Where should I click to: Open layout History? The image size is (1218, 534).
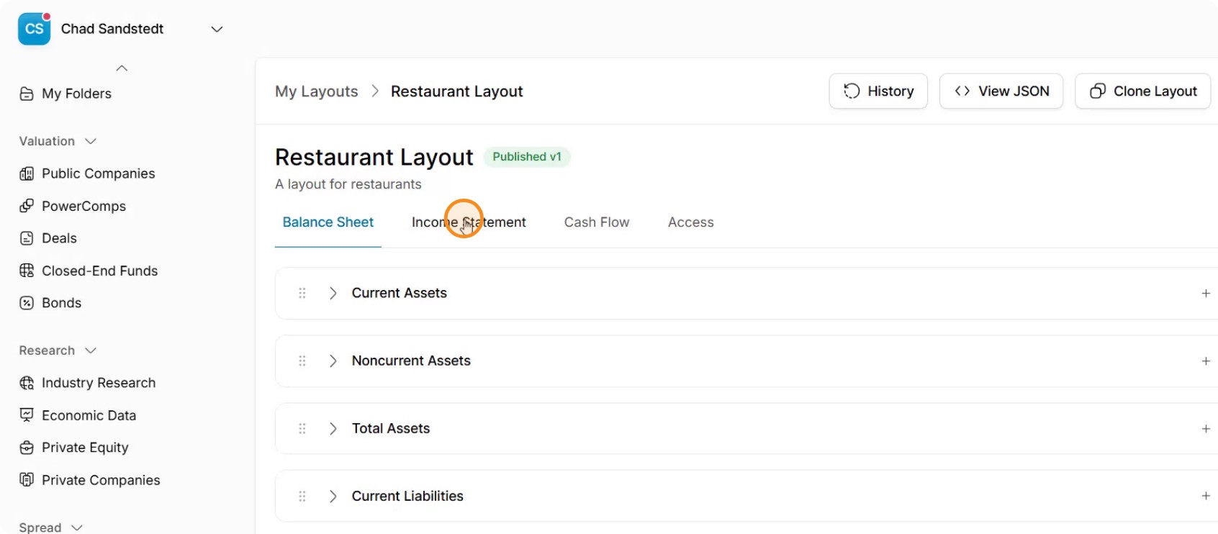878,91
